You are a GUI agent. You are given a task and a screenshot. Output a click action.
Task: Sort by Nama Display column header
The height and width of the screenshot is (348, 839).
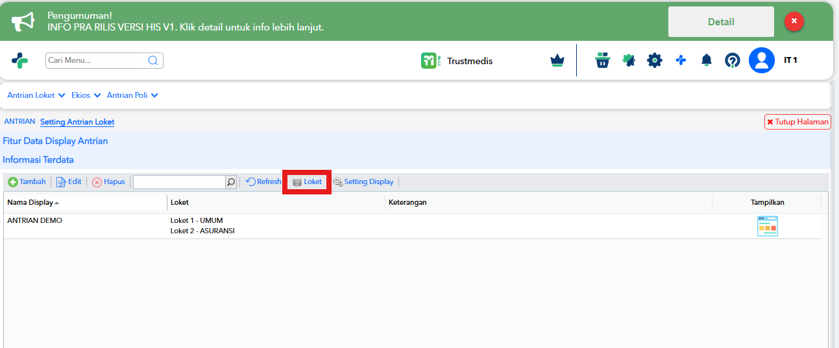85,202
